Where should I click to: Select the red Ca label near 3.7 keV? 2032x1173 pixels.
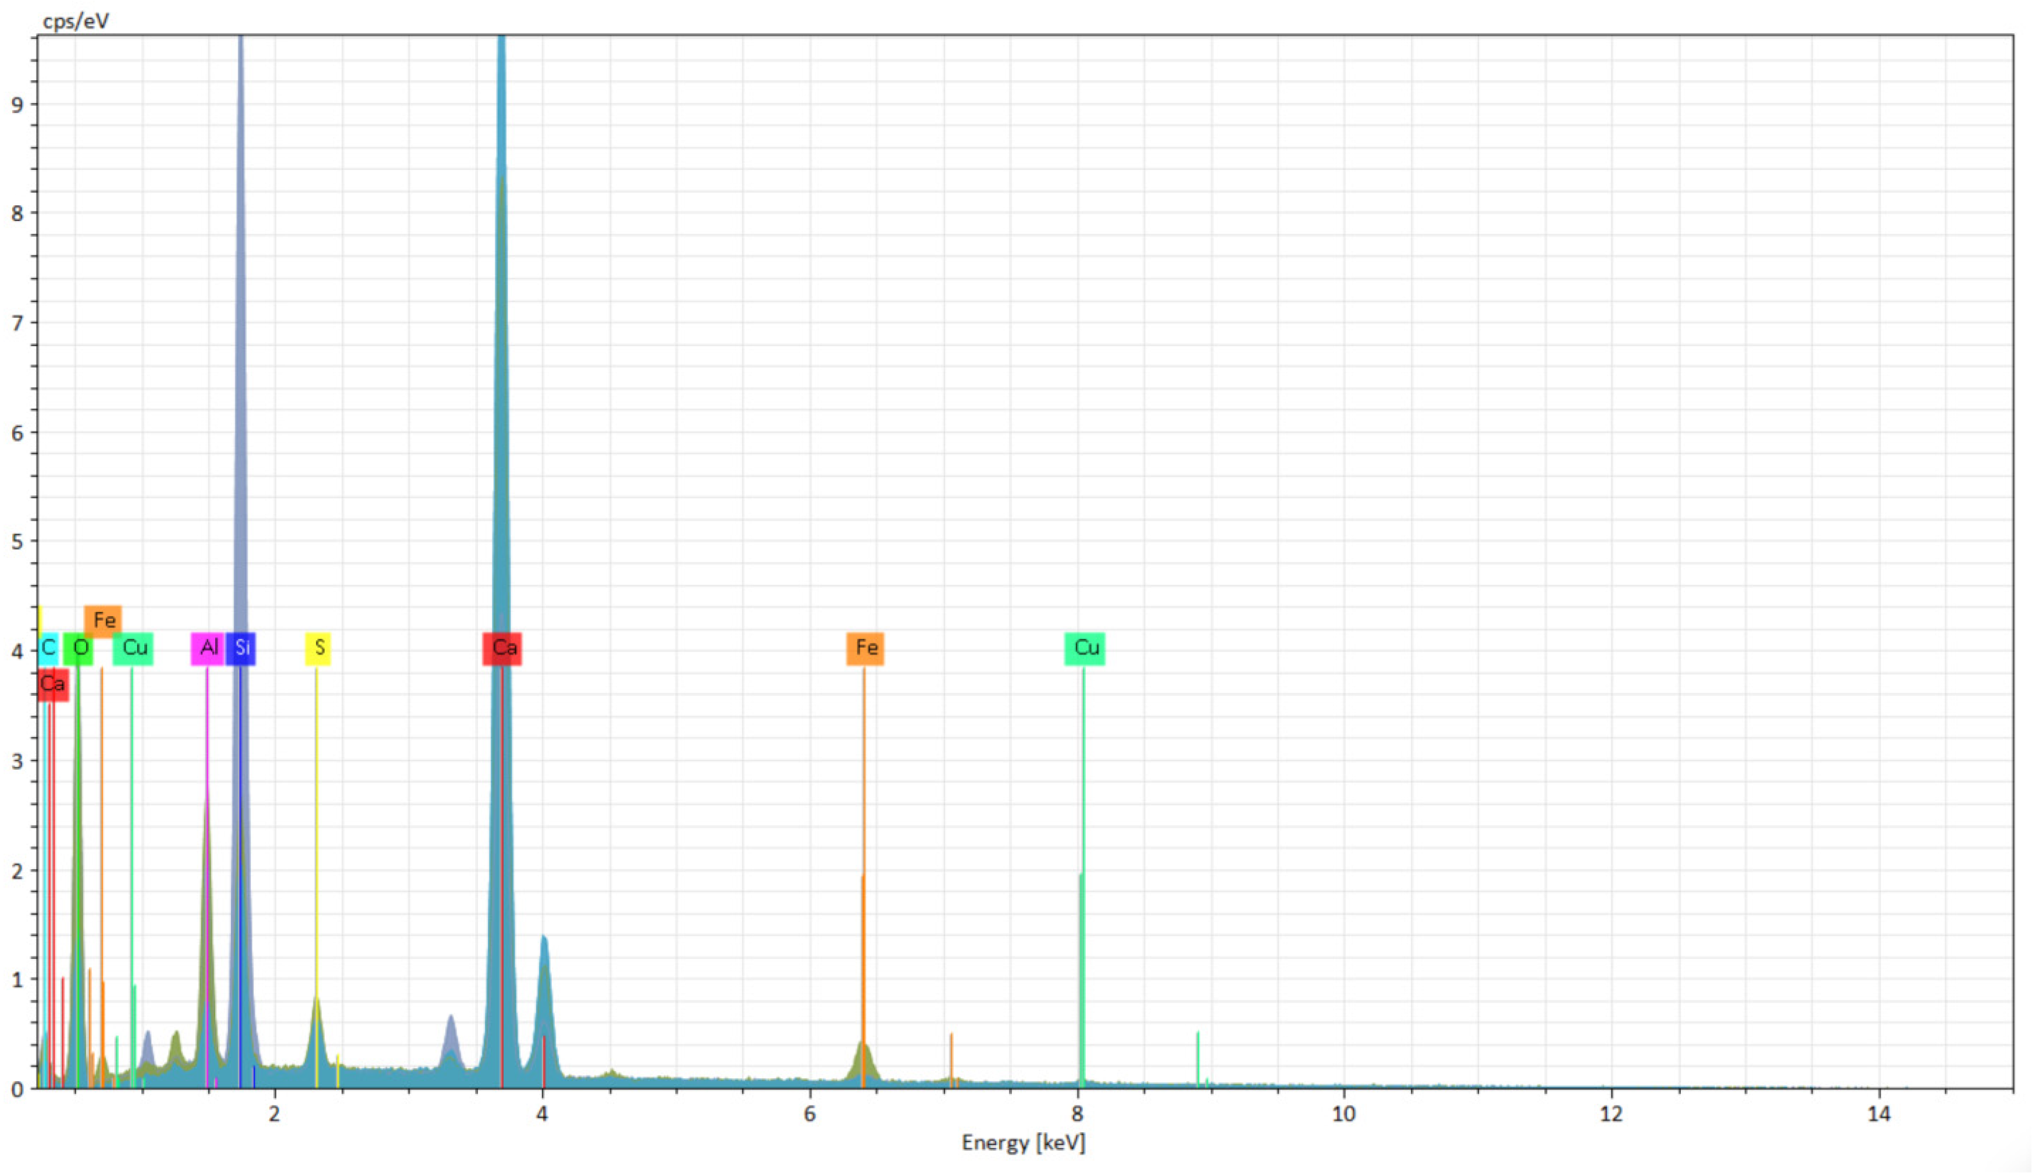503,648
